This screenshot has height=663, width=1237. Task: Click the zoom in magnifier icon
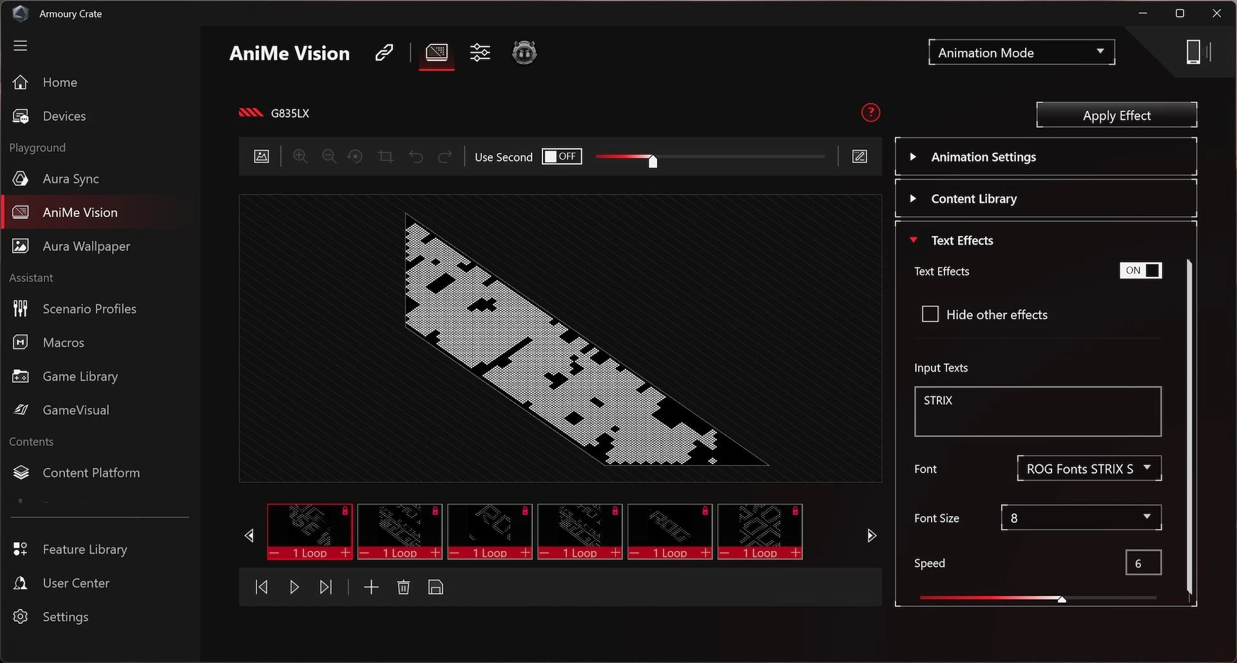[300, 156]
